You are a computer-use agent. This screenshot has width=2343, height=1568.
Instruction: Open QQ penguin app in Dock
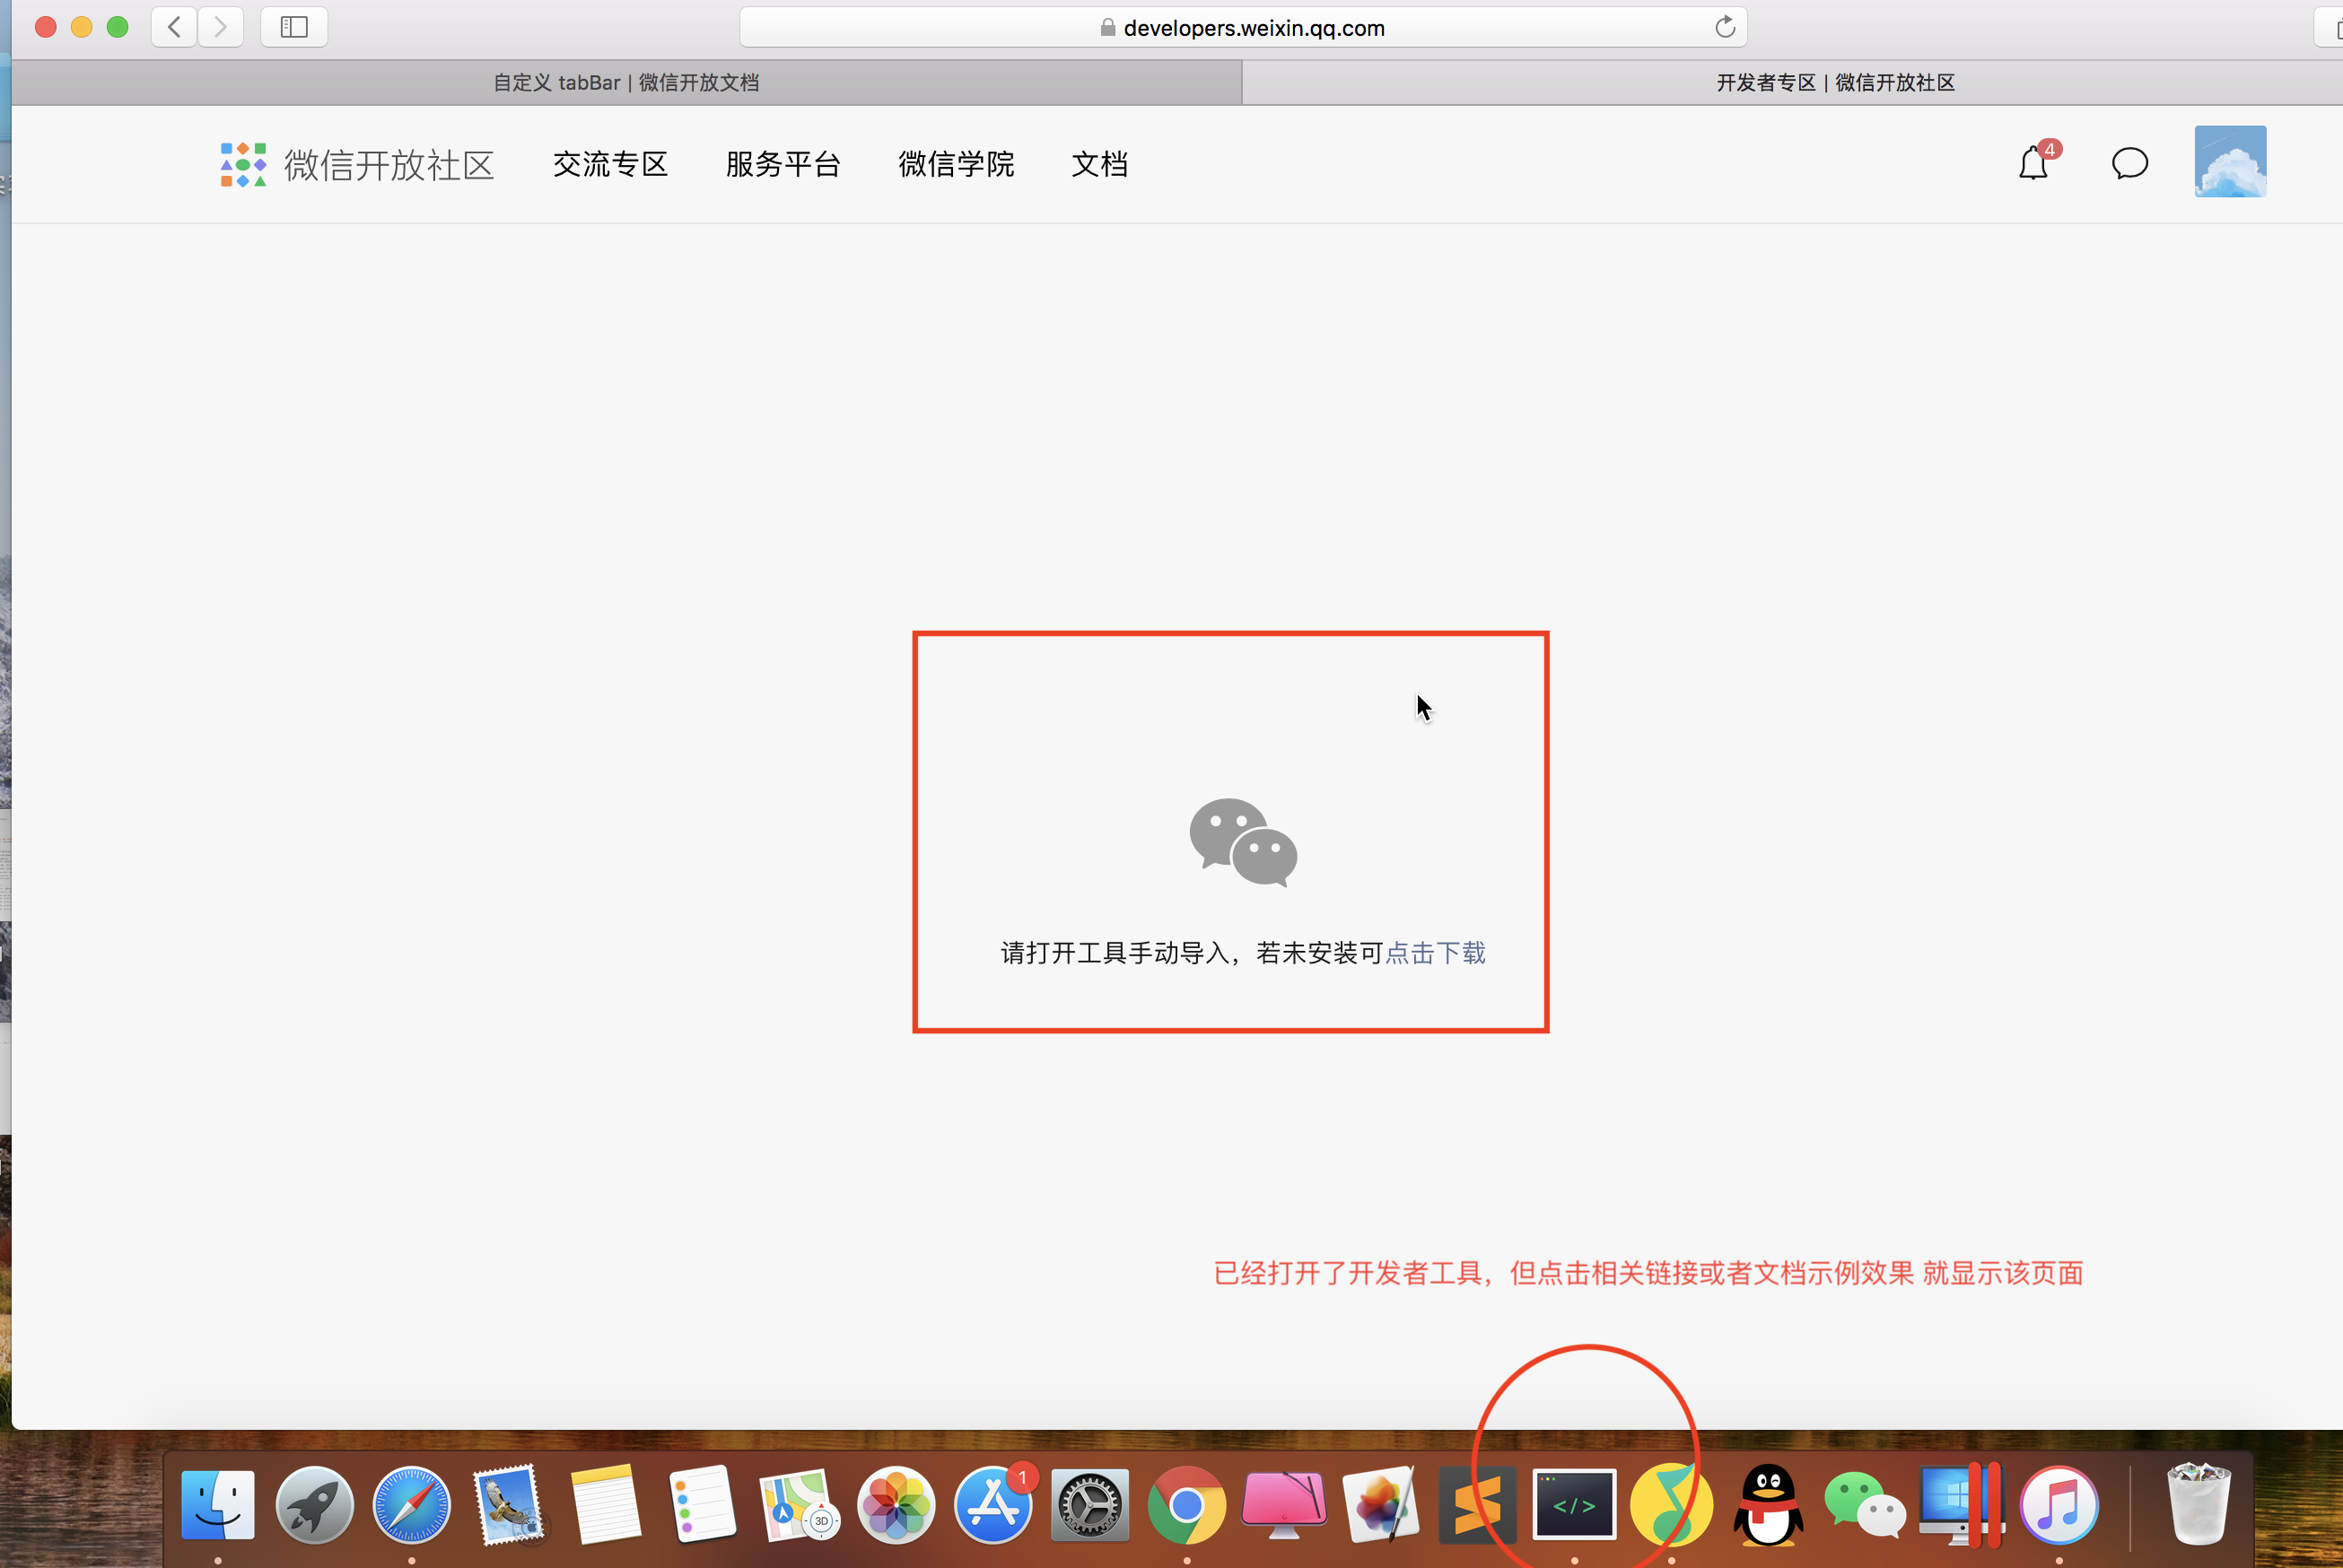click(x=1768, y=1504)
